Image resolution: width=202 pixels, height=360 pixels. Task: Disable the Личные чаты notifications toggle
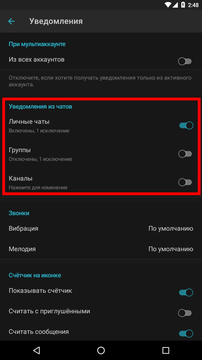186,125
